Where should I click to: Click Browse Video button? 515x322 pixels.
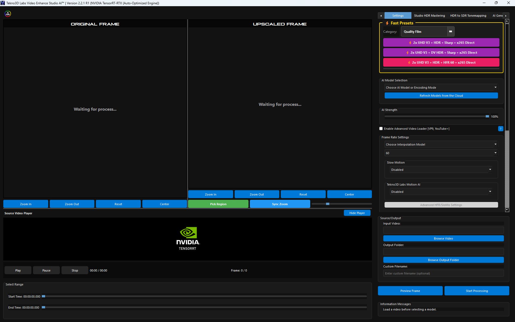pos(443,238)
